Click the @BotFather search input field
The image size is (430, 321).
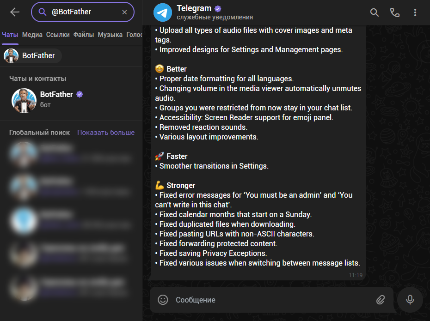[x=83, y=12]
